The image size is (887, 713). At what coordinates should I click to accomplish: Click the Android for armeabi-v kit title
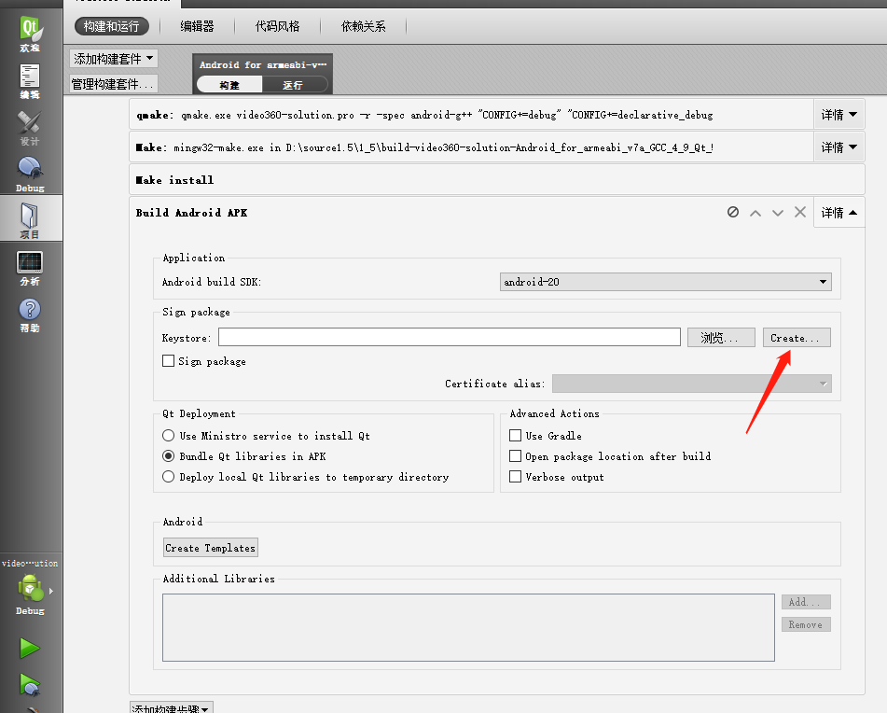click(262, 64)
